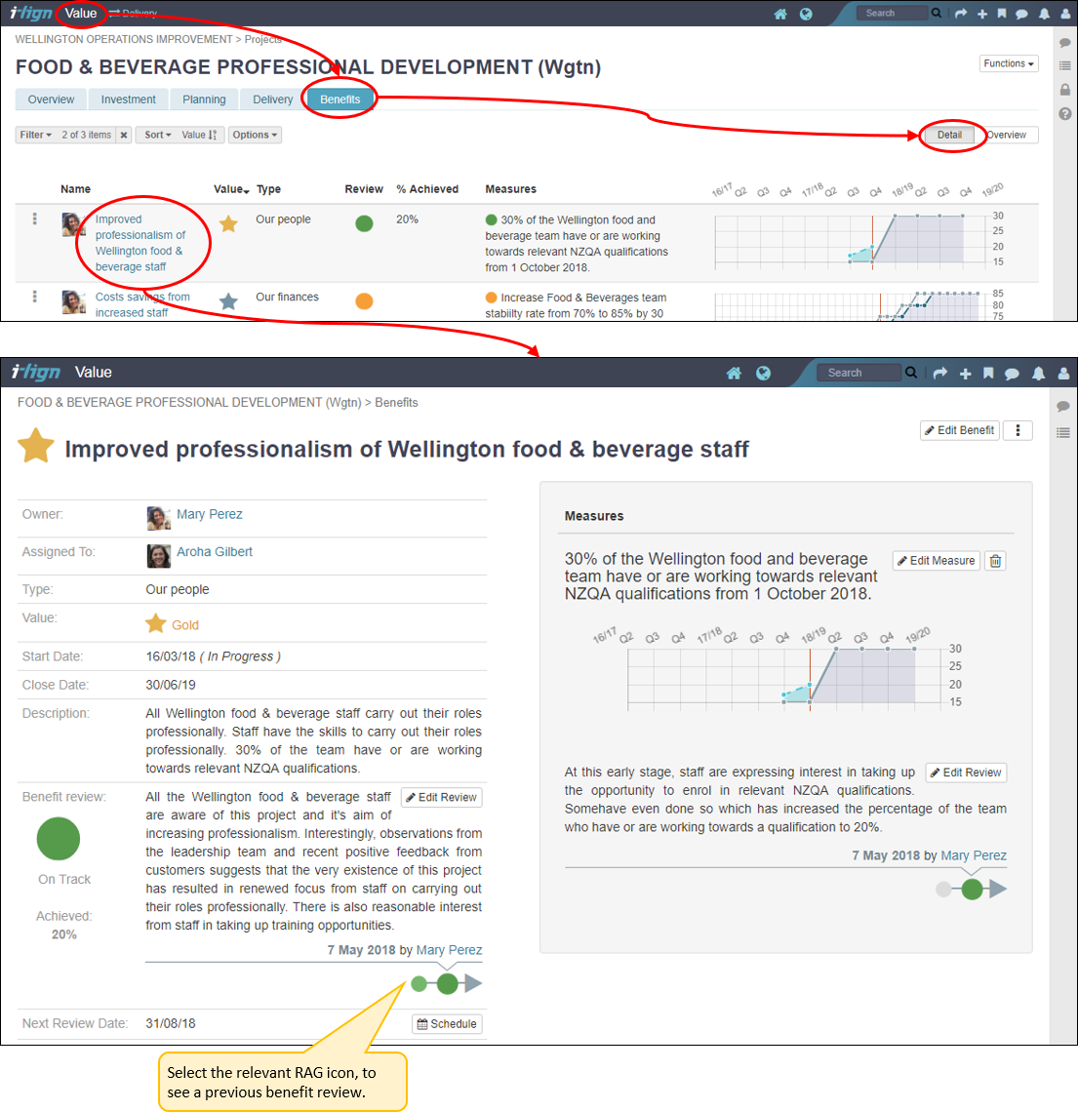Screen dimensions: 1078x1112
Task: Focus search field in top header
Action: [x=893, y=13]
